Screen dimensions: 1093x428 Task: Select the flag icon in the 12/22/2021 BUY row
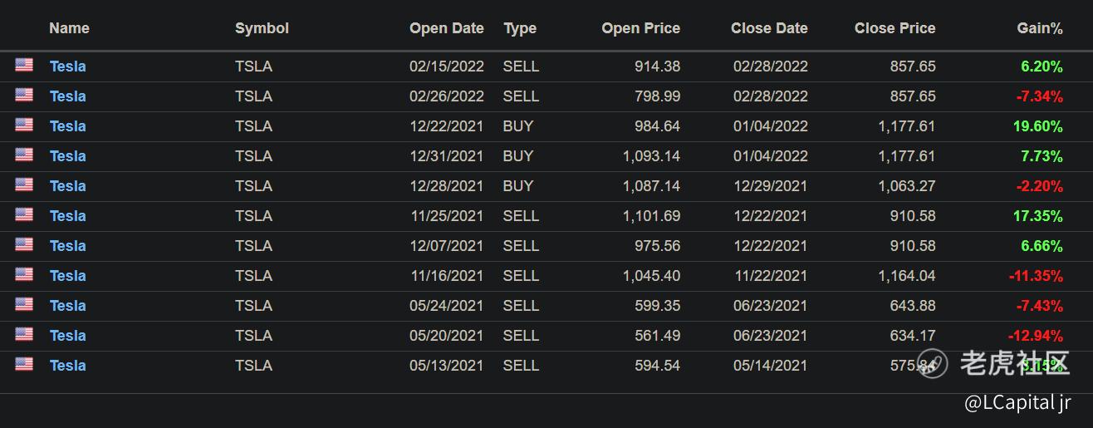tap(24, 125)
